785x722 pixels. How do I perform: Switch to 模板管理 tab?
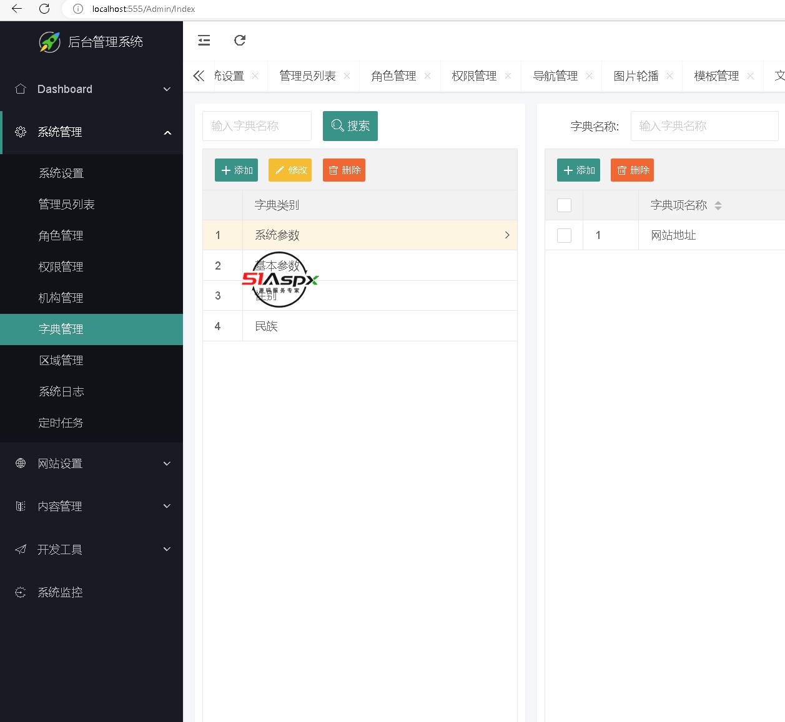click(x=716, y=76)
